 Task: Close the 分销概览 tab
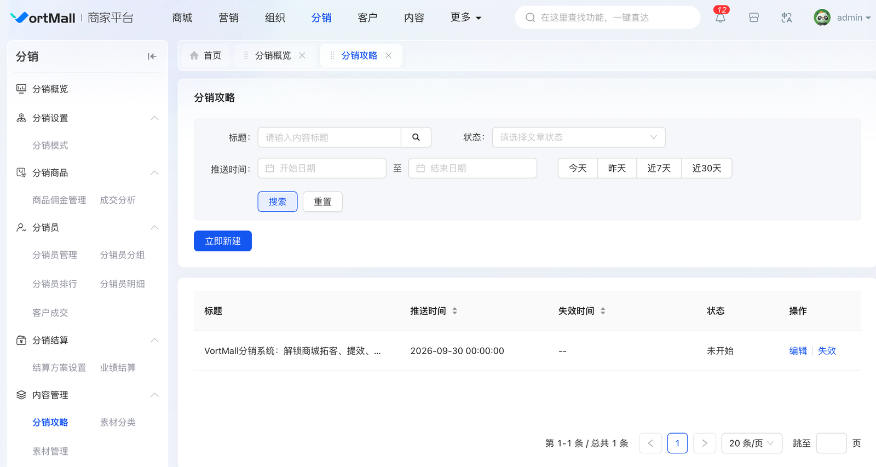click(x=302, y=56)
